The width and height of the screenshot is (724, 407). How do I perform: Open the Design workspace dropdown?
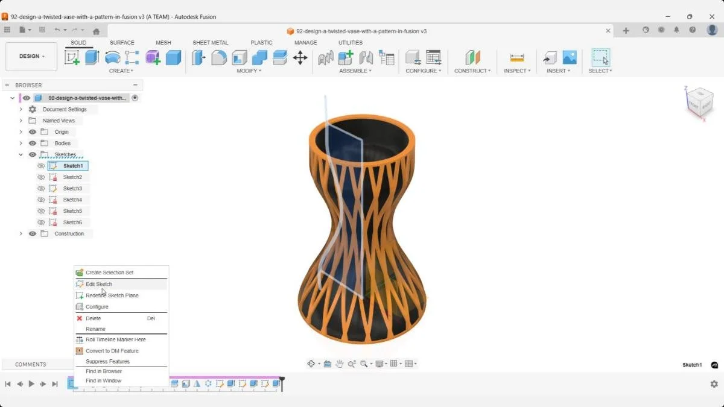point(31,56)
